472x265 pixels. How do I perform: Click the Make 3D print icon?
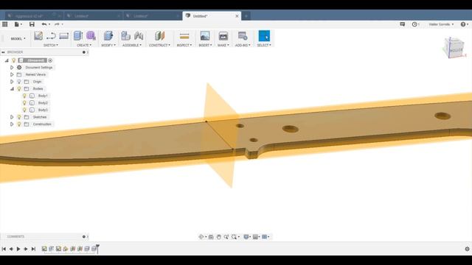tap(223, 36)
